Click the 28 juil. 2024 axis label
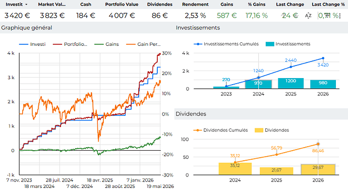This screenshot has height=194, width=348. coord(60,180)
